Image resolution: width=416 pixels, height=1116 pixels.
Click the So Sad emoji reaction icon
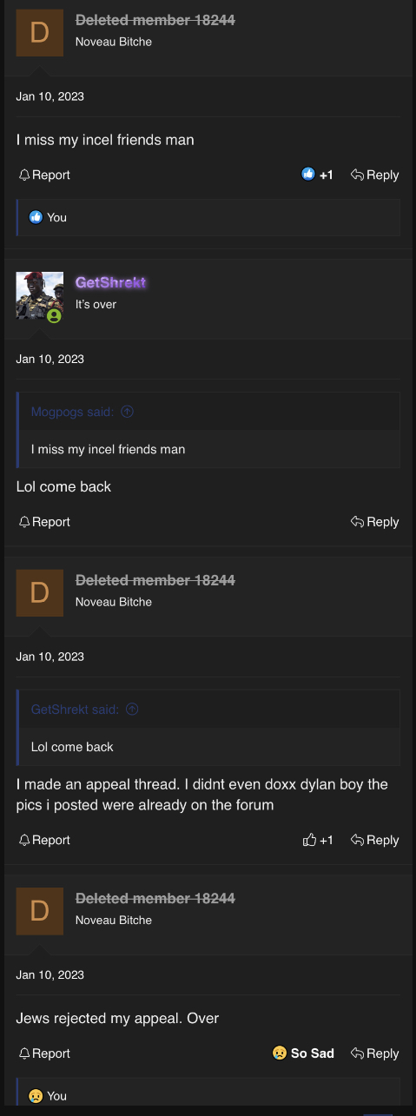(x=280, y=1053)
